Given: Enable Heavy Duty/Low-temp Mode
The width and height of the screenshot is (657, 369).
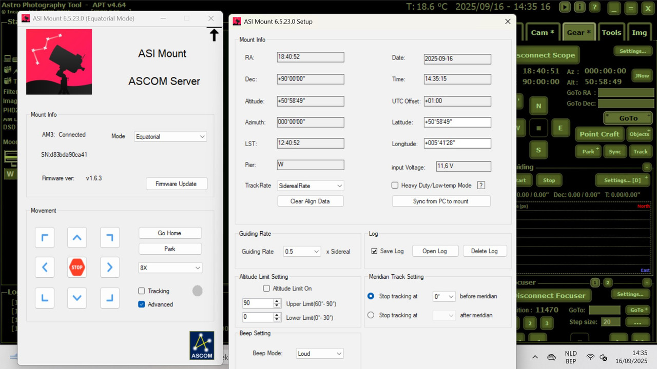Looking at the screenshot, I should [395, 186].
